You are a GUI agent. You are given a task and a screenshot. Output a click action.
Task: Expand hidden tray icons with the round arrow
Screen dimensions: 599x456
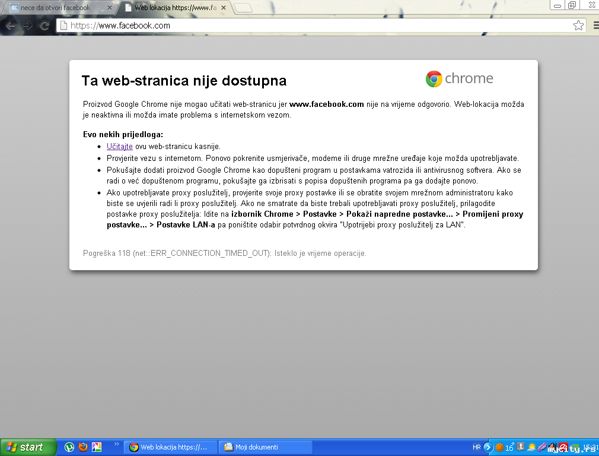(488, 447)
